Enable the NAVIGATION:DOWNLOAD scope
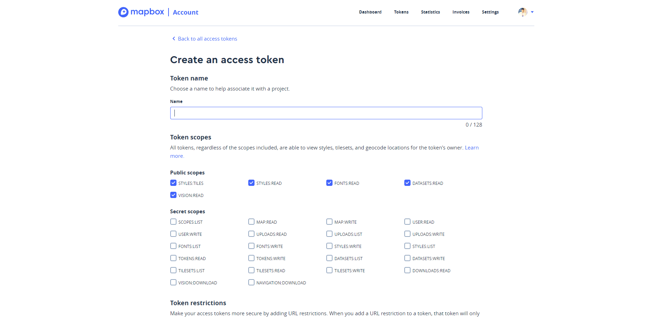The image size is (655, 318). [x=251, y=282]
